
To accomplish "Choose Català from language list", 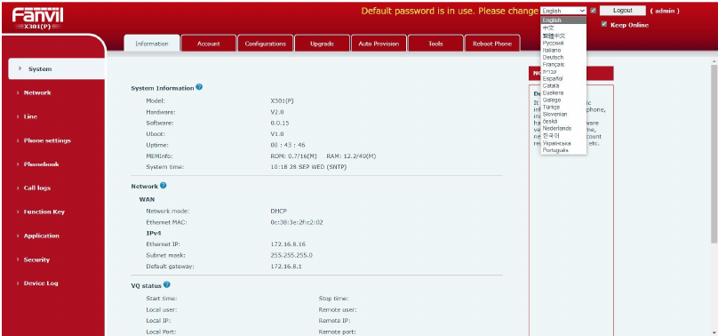I will 563,85.
